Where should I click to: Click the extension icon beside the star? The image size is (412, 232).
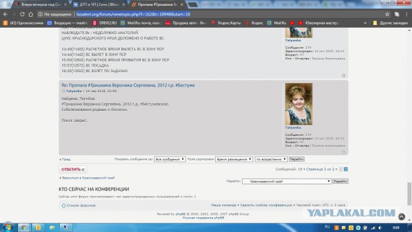(x=397, y=14)
